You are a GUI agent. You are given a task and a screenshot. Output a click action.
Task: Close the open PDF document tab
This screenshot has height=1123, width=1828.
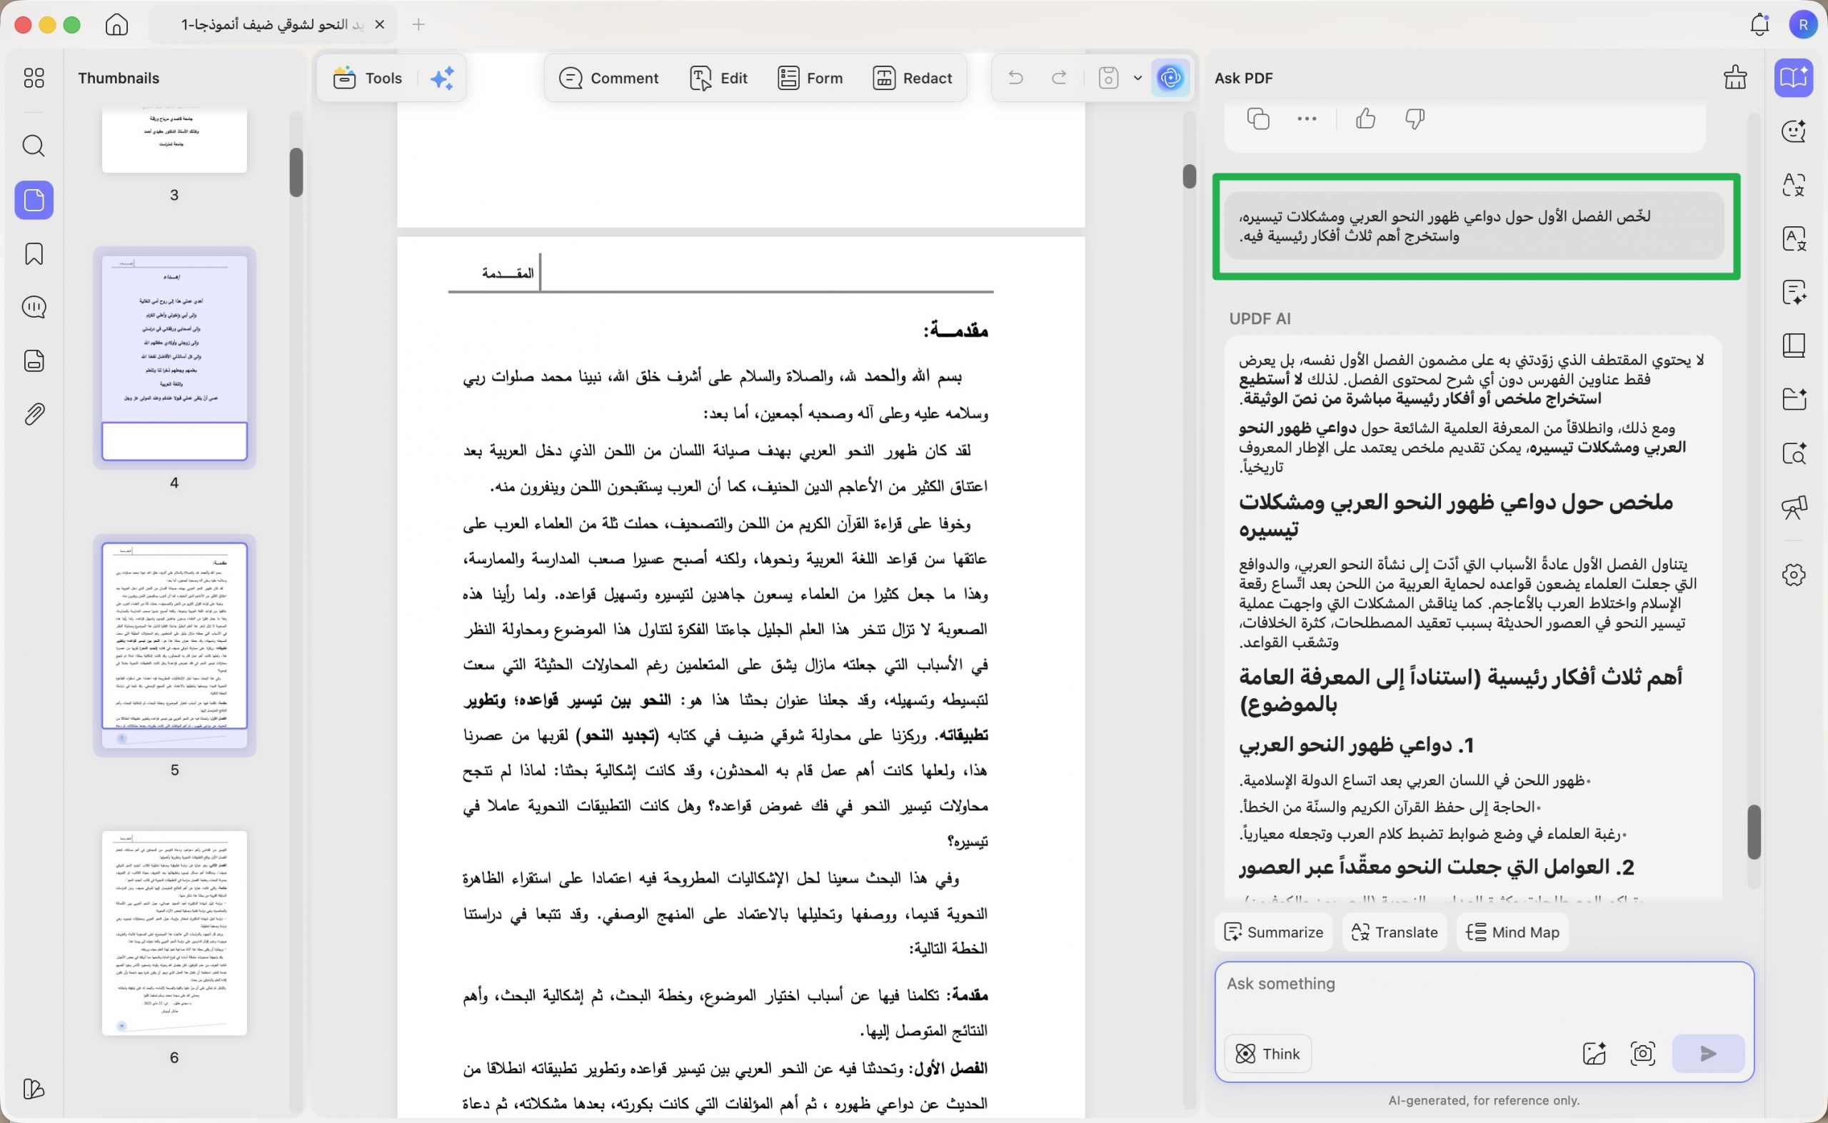tap(380, 24)
